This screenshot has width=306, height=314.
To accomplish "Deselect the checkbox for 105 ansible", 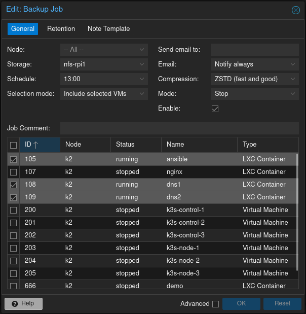I will point(13,159).
